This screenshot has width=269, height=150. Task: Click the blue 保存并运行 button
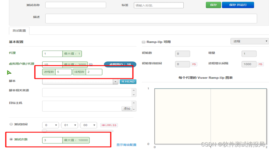(238, 5)
